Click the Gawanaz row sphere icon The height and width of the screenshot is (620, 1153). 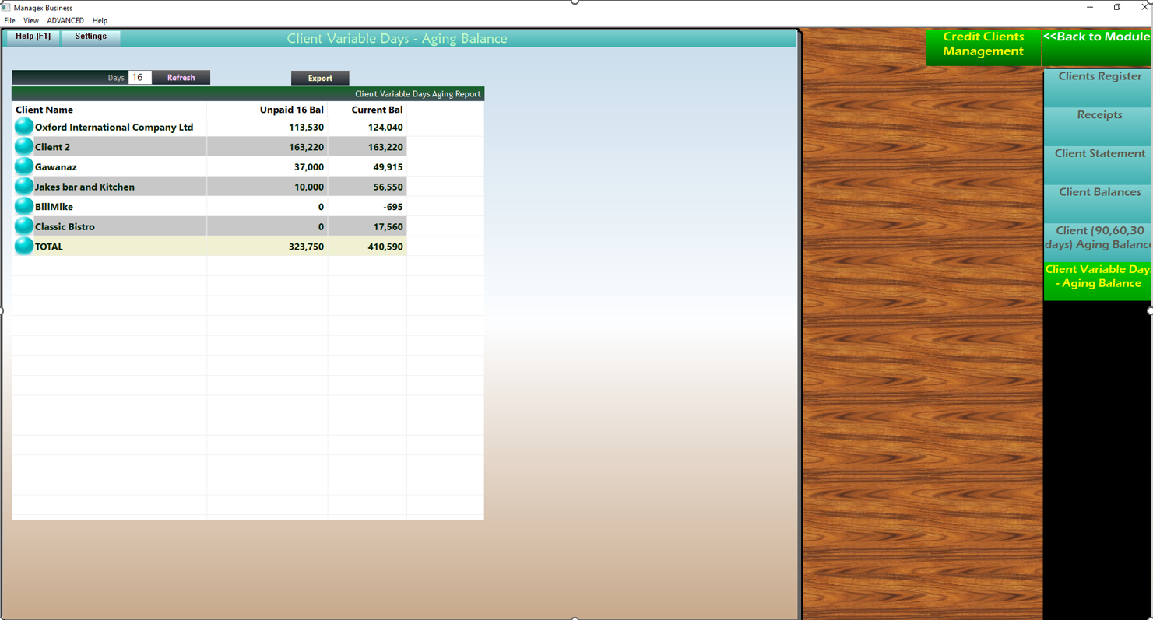pos(23,166)
